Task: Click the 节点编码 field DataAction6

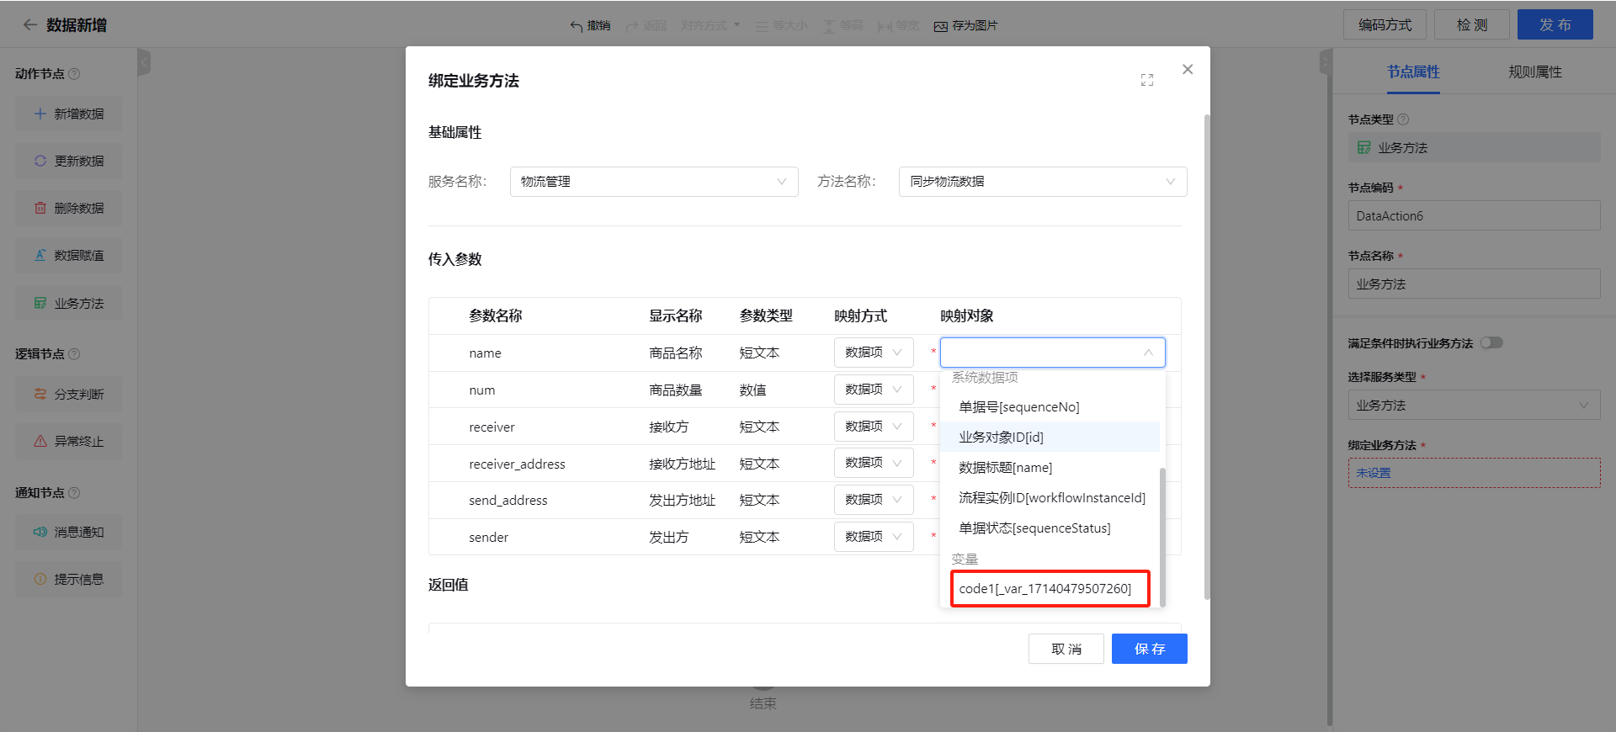Action: [1474, 215]
